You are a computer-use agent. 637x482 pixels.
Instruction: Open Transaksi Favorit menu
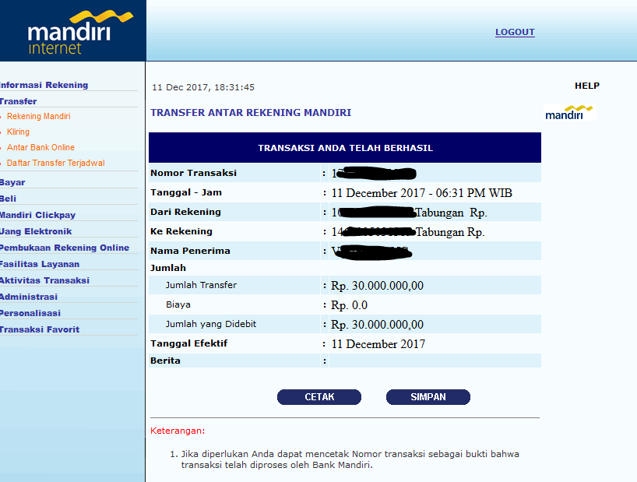[40, 329]
